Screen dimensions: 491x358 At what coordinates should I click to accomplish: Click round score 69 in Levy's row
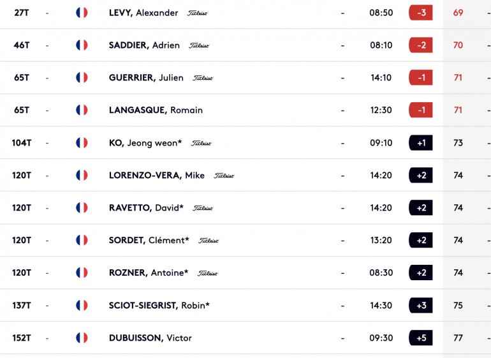458,13
